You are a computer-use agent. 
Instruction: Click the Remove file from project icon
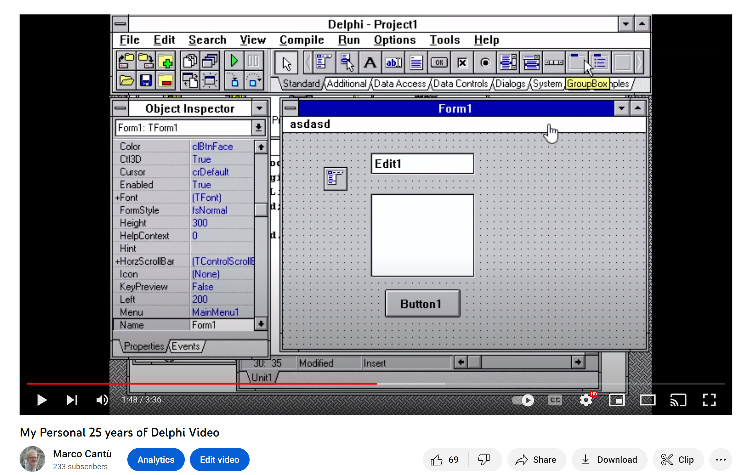[166, 80]
